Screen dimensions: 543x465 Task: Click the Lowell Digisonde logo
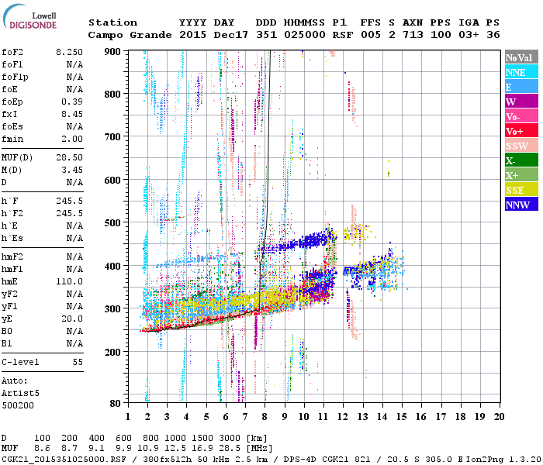coord(29,17)
